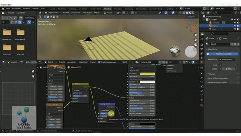Toggle Fläche render camera icon
241x136 pixels.
coord(238,26)
